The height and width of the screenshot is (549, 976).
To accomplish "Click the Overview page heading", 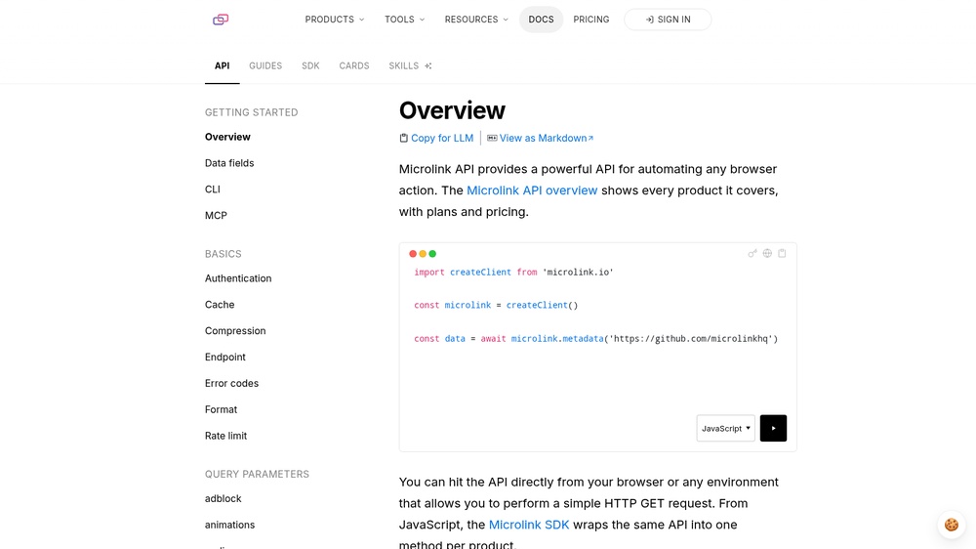I will (x=452, y=110).
